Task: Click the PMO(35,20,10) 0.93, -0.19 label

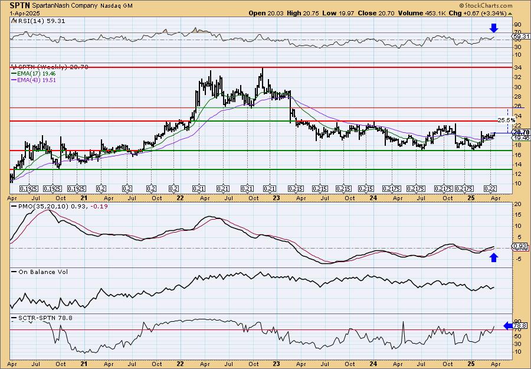Action: (63, 206)
